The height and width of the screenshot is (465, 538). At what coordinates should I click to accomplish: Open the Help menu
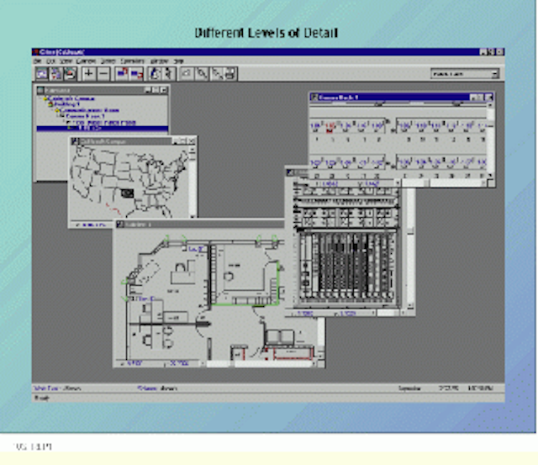pos(178,61)
